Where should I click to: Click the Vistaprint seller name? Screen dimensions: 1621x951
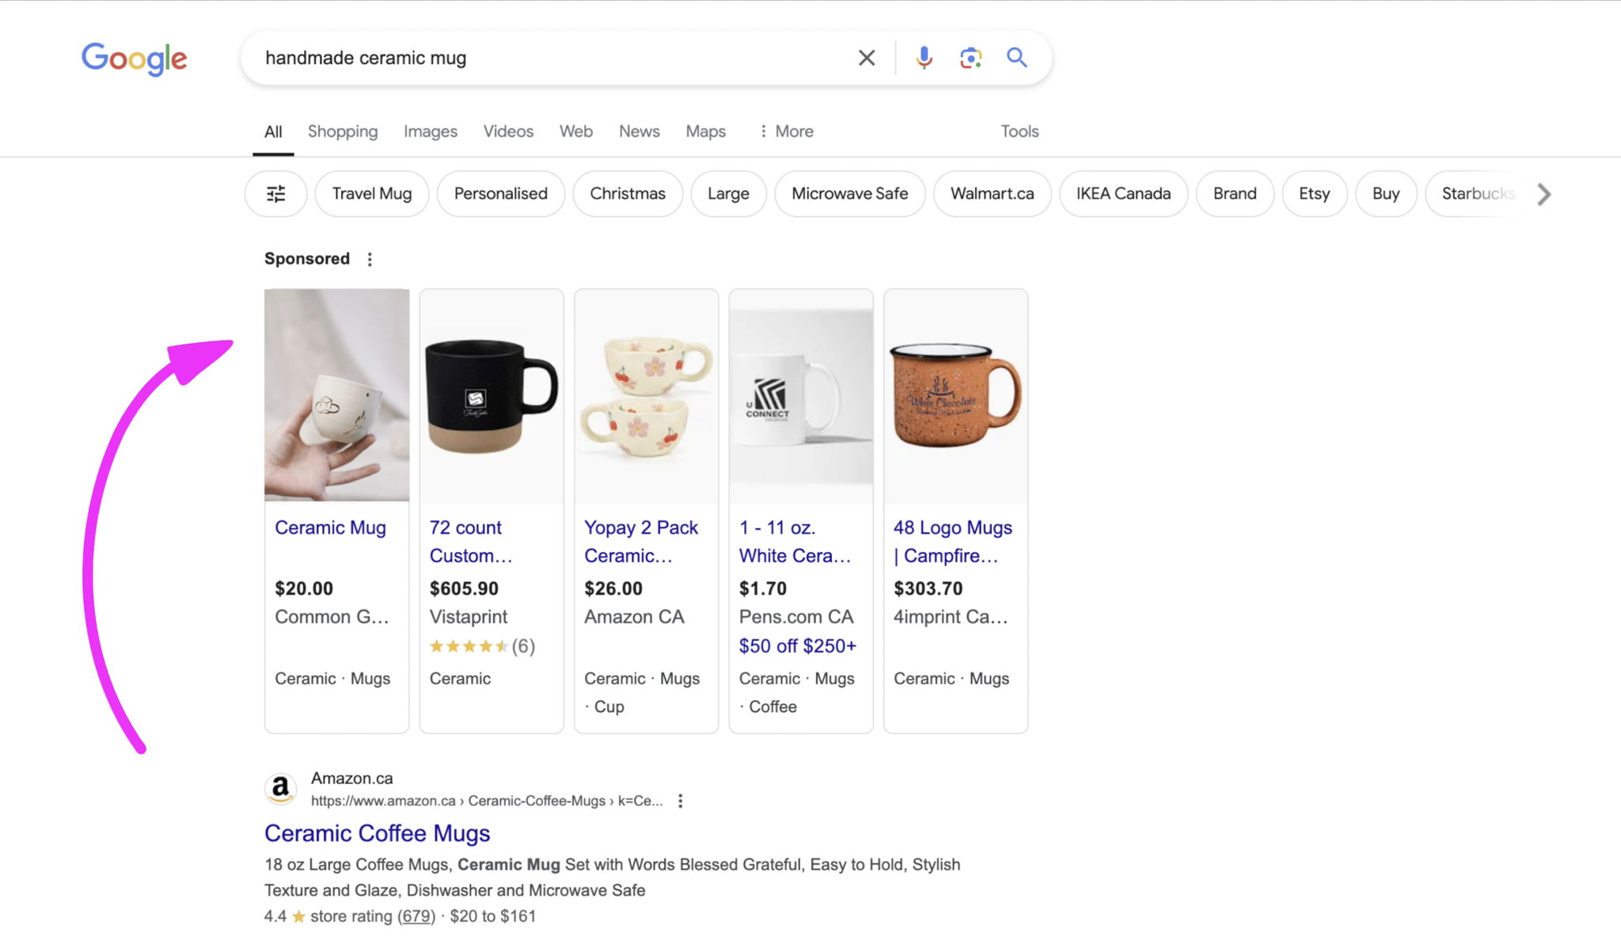coord(469,617)
